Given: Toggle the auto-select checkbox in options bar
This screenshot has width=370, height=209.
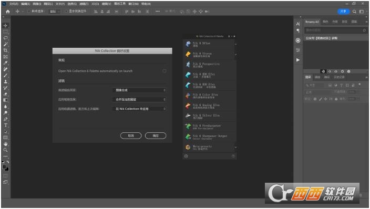Looking at the screenshot, I should point(29,12).
